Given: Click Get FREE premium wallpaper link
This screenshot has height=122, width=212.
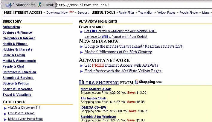Looking at the screenshot, I should (120, 31).
